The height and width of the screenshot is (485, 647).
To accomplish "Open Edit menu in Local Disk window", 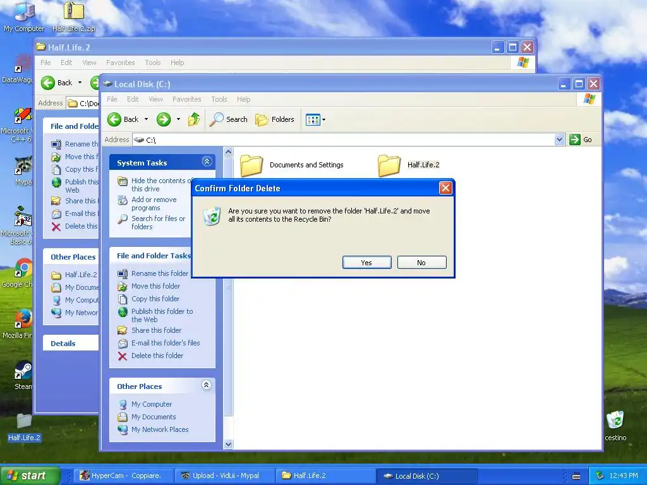I will point(133,99).
